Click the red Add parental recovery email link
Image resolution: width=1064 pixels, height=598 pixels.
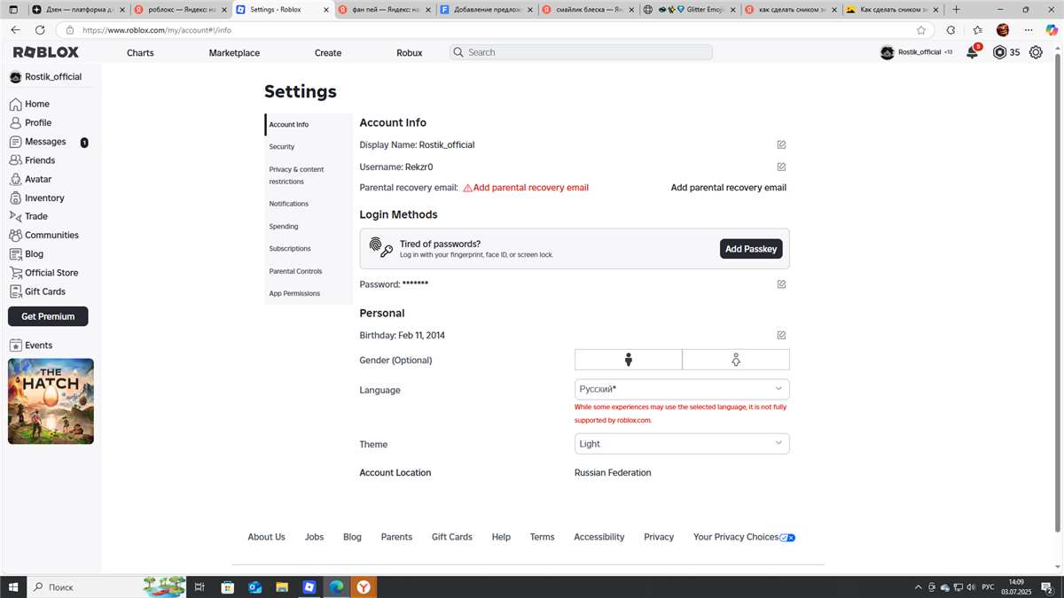point(526,188)
